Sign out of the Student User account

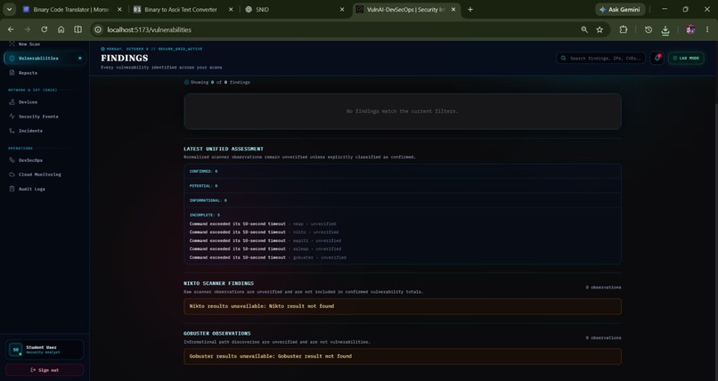coord(45,370)
